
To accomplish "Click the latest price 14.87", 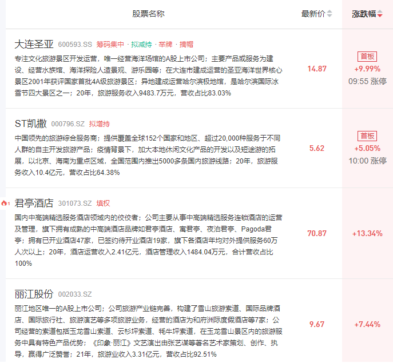I will coord(317,69).
